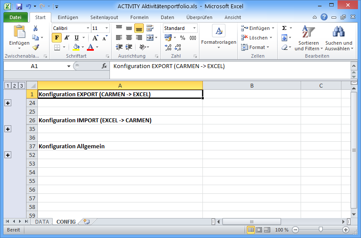Open the Formeln ribbon tab
The image size is (361, 238).
[139, 17]
